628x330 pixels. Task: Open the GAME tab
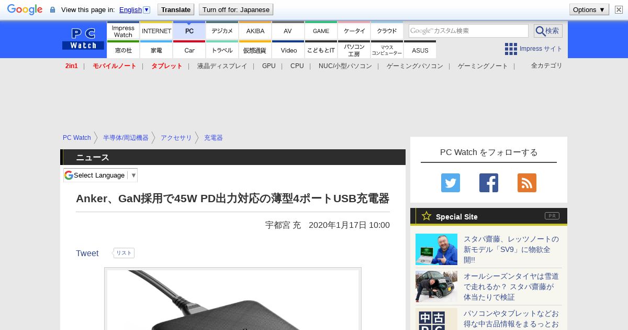(x=321, y=30)
